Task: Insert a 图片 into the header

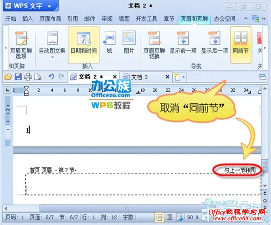Action: click(x=129, y=42)
